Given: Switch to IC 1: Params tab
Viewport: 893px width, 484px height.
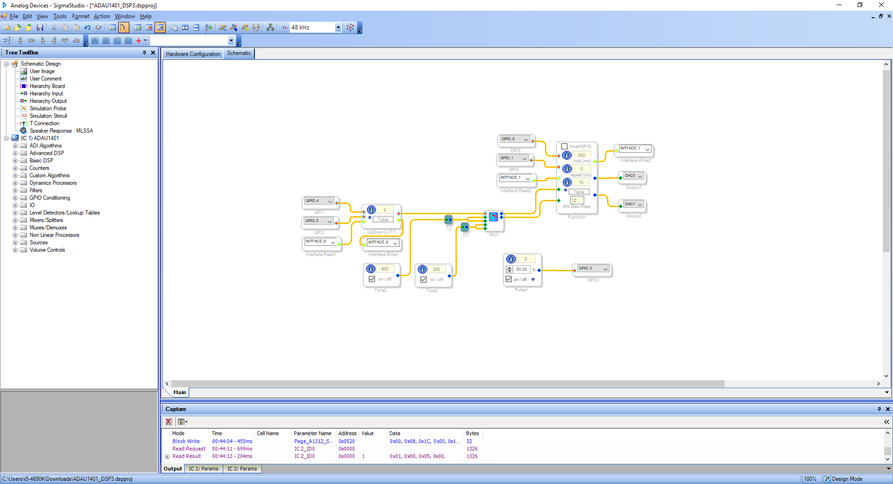Looking at the screenshot, I should [x=203, y=469].
